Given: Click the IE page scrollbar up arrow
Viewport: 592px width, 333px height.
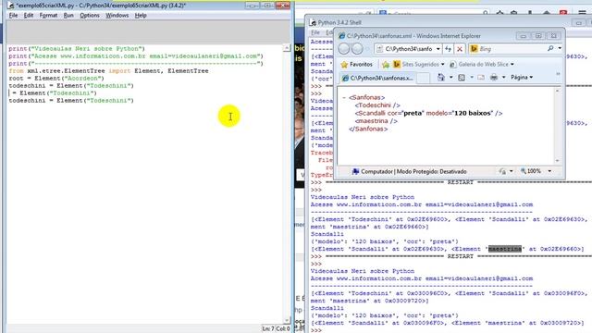Looking at the screenshot, I should [x=557, y=92].
